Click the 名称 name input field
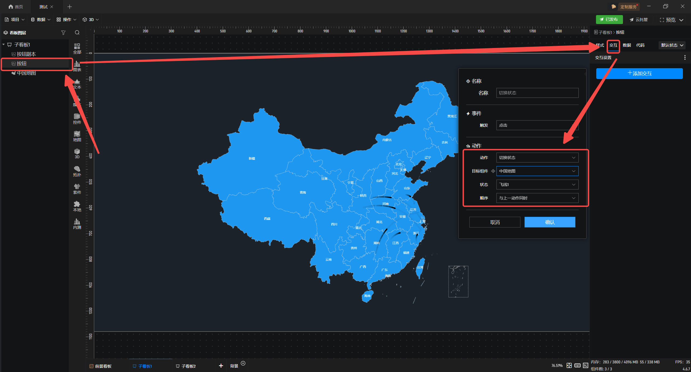Image resolution: width=691 pixels, height=372 pixels. 537,93
